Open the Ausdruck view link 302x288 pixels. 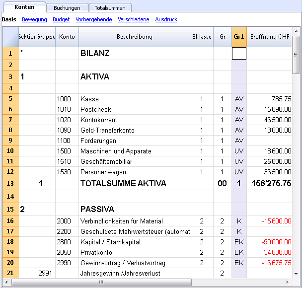166,19
